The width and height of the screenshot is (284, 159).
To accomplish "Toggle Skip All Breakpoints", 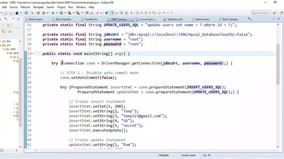I will (x=32, y=13).
